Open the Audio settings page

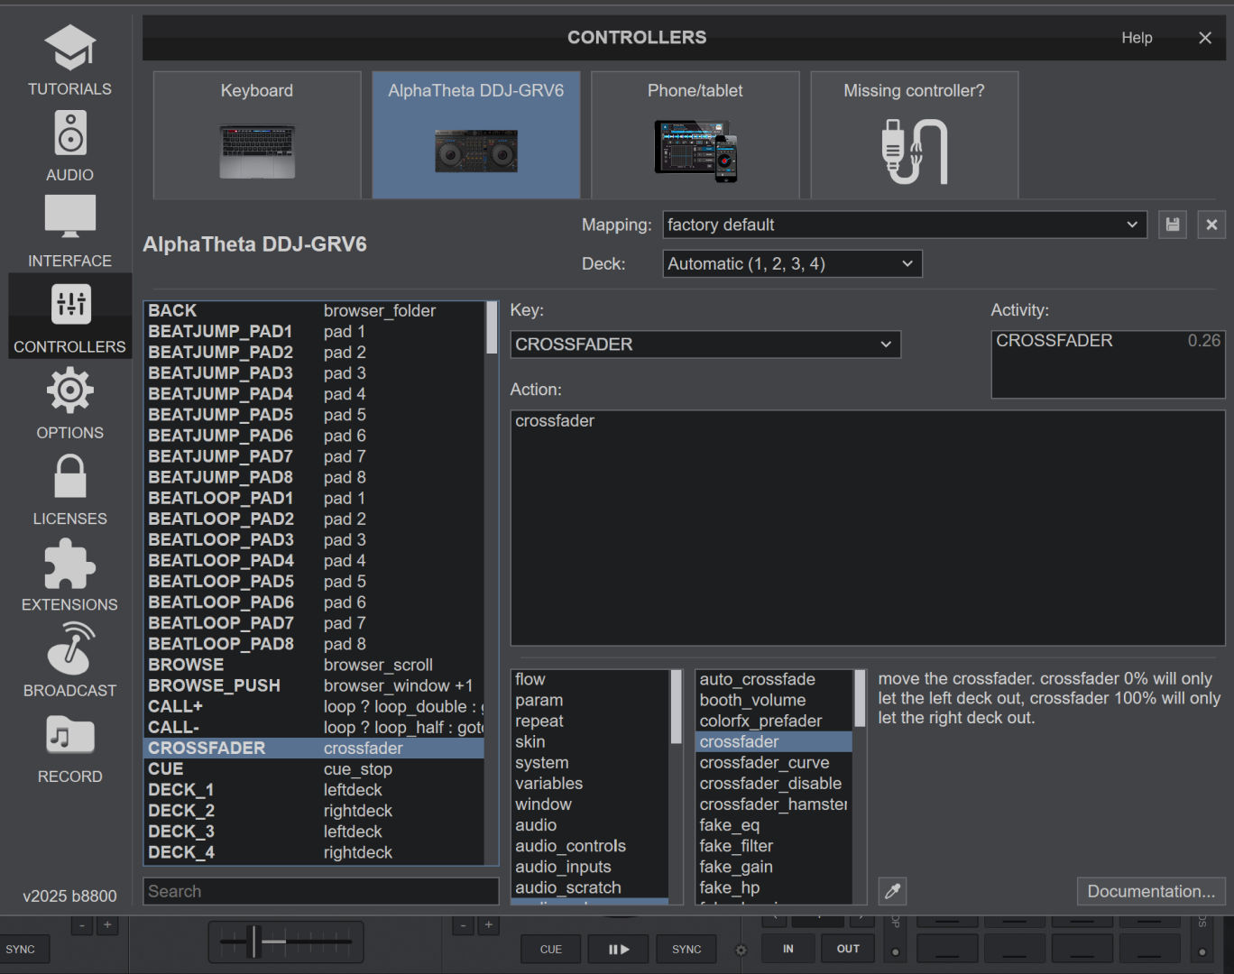tap(69, 146)
